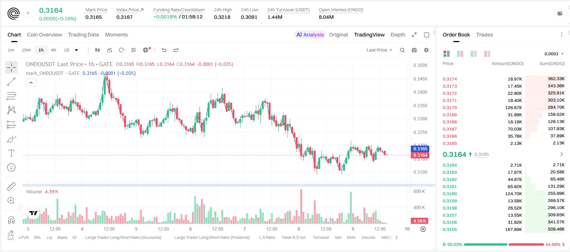
Task: Select the 4h timeframe interval
Action: (x=54, y=50)
